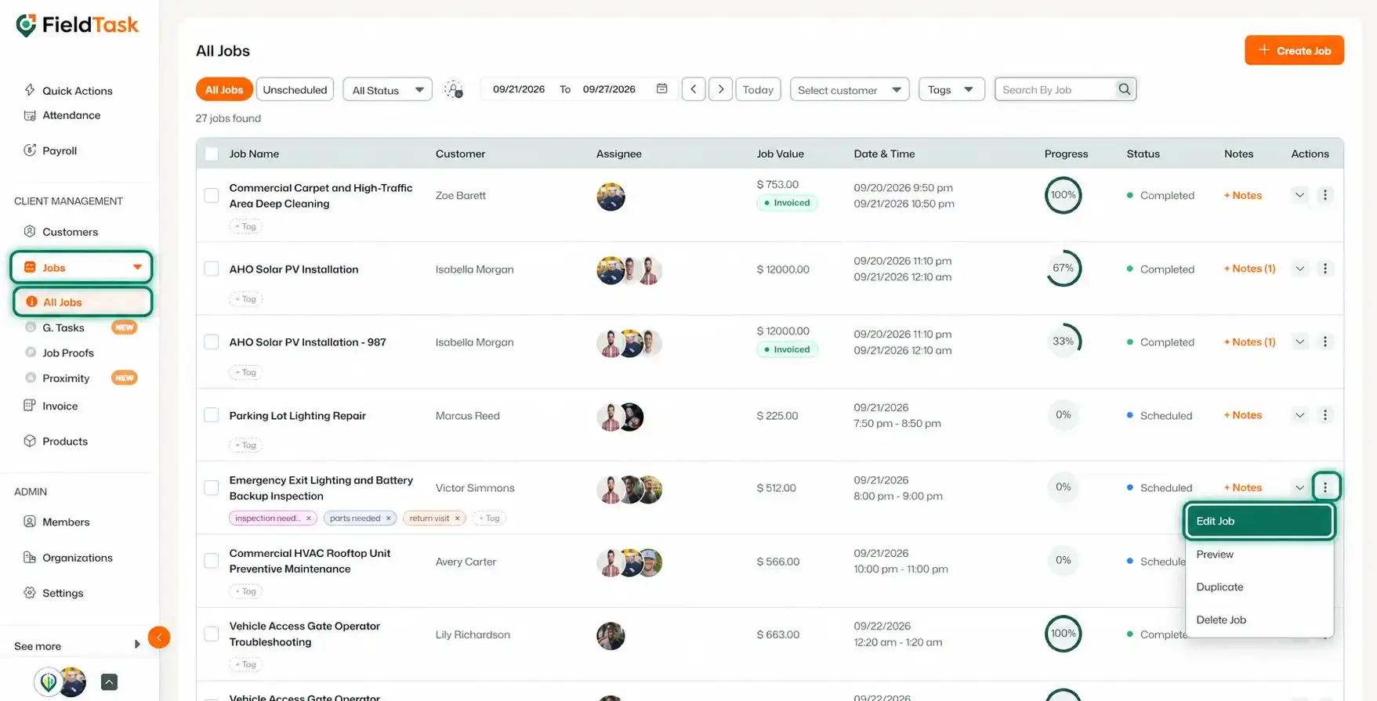Collapse the Jobs sidebar menu
Image resolution: width=1377 pixels, height=701 pixels.
pyautogui.click(x=82, y=267)
